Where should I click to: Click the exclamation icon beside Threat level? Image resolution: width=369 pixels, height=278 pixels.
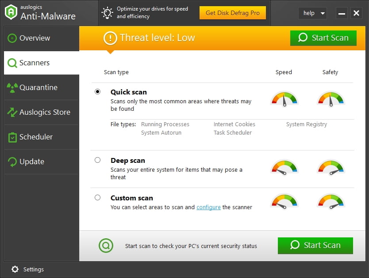(x=109, y=38)
